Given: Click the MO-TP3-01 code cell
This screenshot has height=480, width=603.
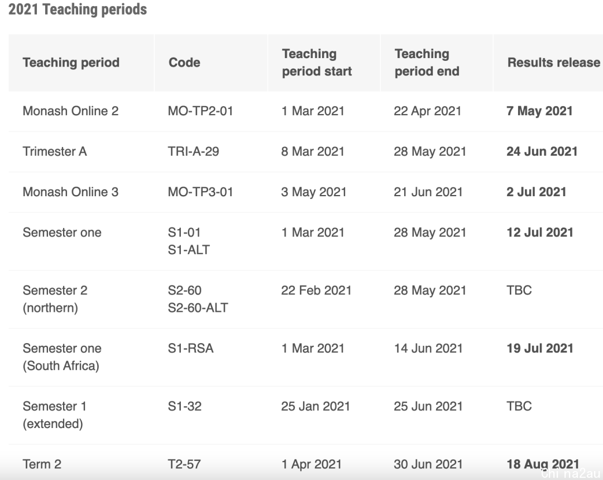Looking at the screenshot, I should coord(200,192).
